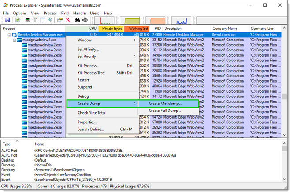The width and height of the screenshot is (292, 194).
Task: Click the Save toolbar icon
Action: point(7,20)
